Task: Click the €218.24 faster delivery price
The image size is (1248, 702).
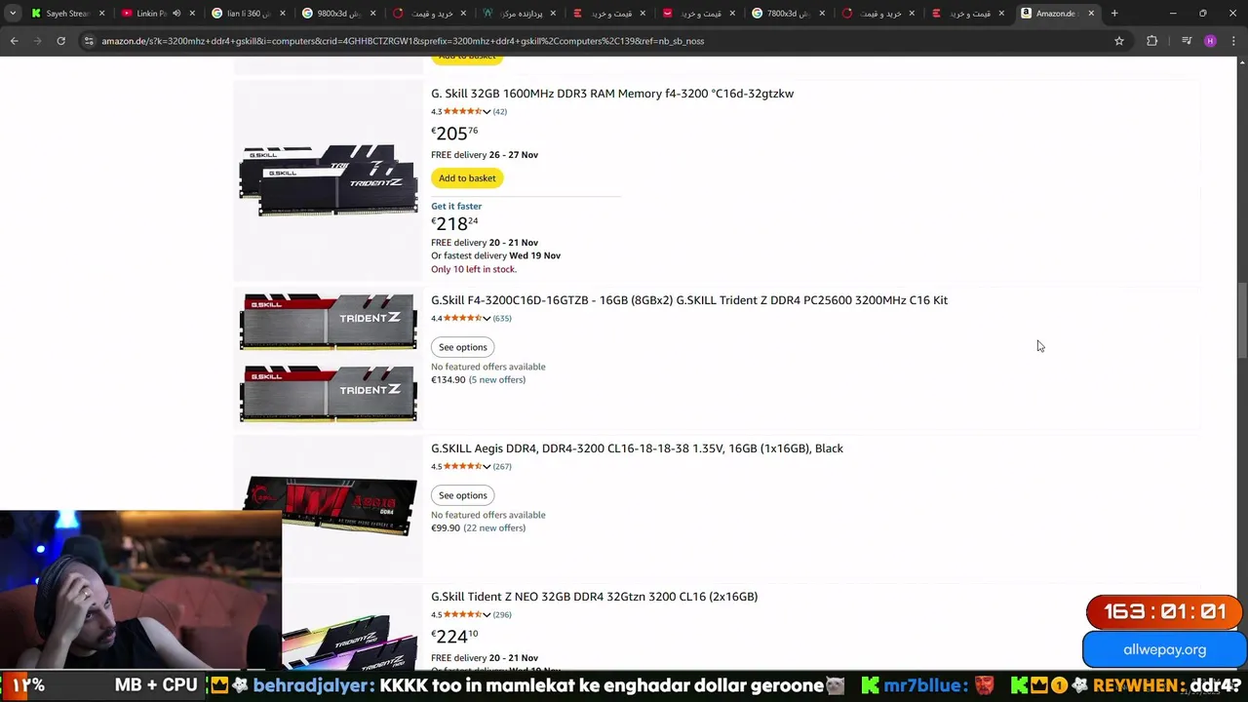Action: [454, 223]
